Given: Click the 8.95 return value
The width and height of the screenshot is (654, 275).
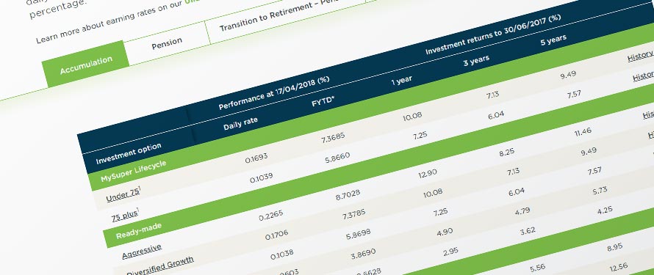Looking at the screenshot, I should coord(615,247).
